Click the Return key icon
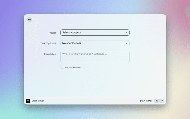The image size is (190, 119). click(162, 101)
